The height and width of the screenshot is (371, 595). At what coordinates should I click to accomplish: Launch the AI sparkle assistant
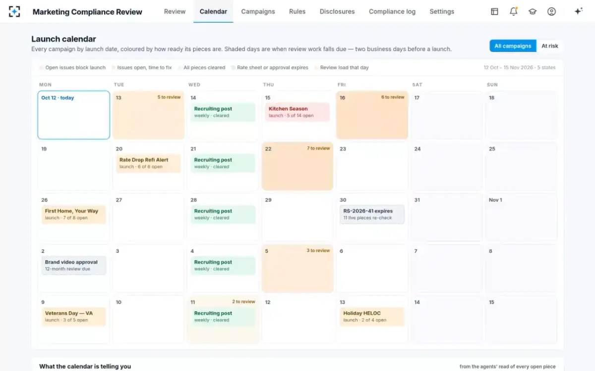coord(578,11)
